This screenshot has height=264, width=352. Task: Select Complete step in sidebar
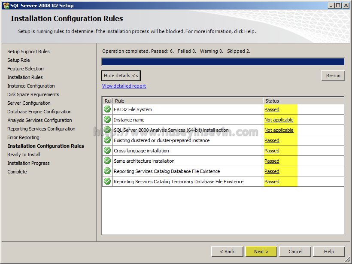[17, 172]
